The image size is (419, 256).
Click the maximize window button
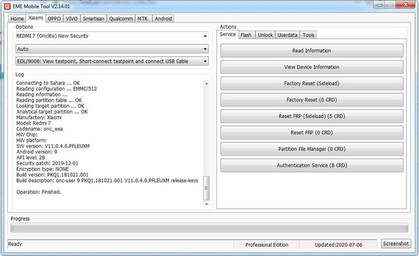[x=390, y=5]
